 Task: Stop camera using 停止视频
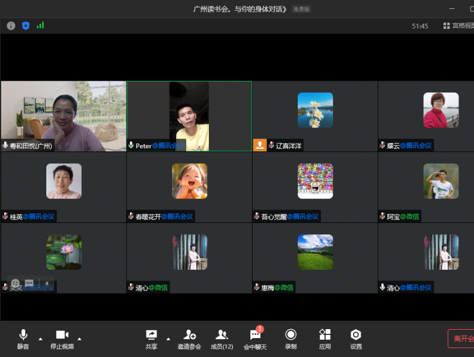coord(62,339)
